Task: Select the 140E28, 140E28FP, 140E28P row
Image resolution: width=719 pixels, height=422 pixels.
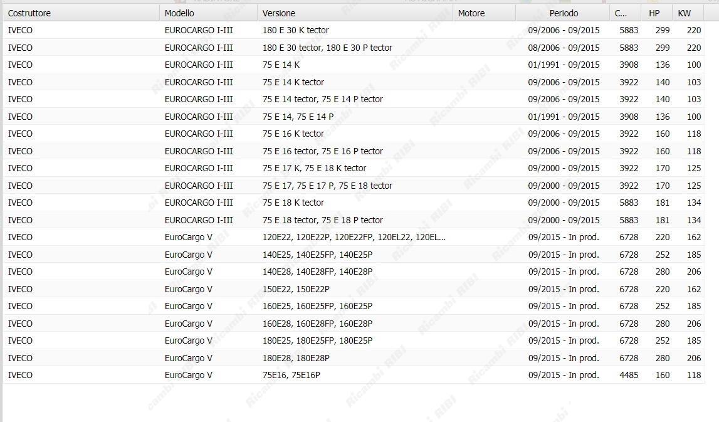Action: (x=317, y=272)
